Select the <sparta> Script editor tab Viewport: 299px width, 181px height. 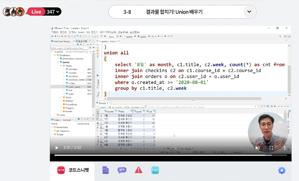(108, 41)
